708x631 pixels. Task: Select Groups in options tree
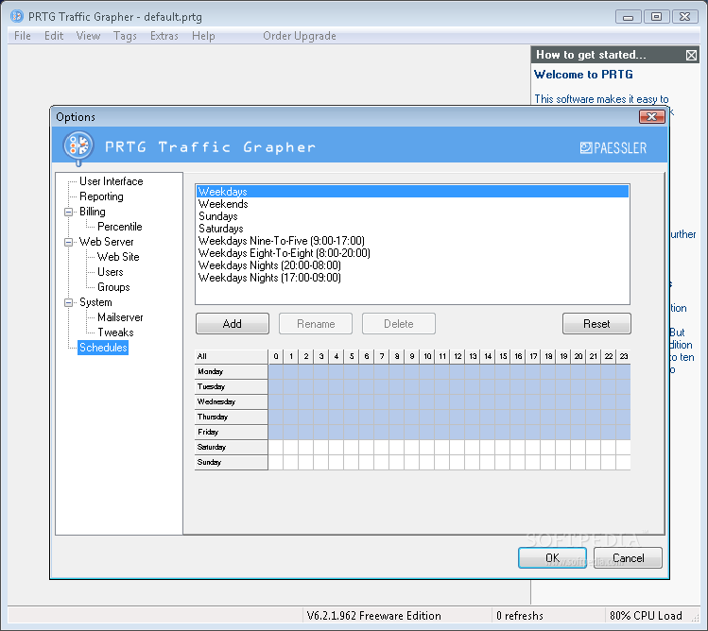(x=113, y=287)
